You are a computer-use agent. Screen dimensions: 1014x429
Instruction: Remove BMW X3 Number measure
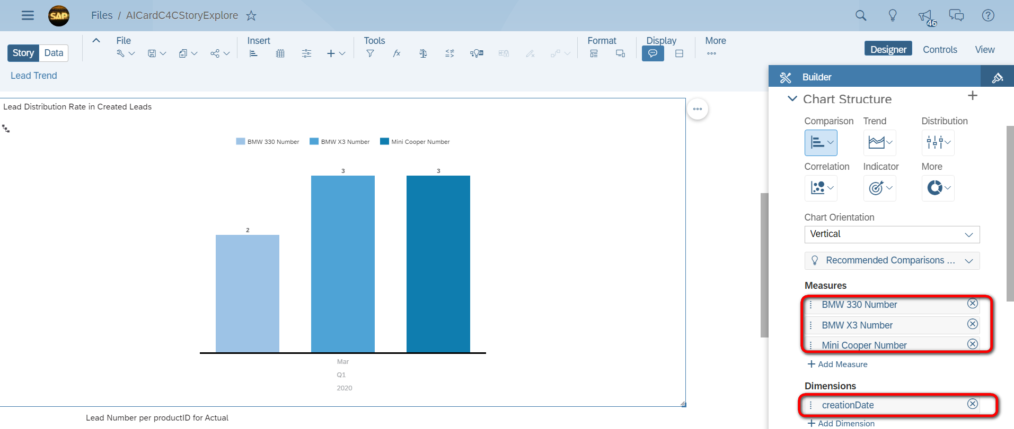click(x=973, y=324)
